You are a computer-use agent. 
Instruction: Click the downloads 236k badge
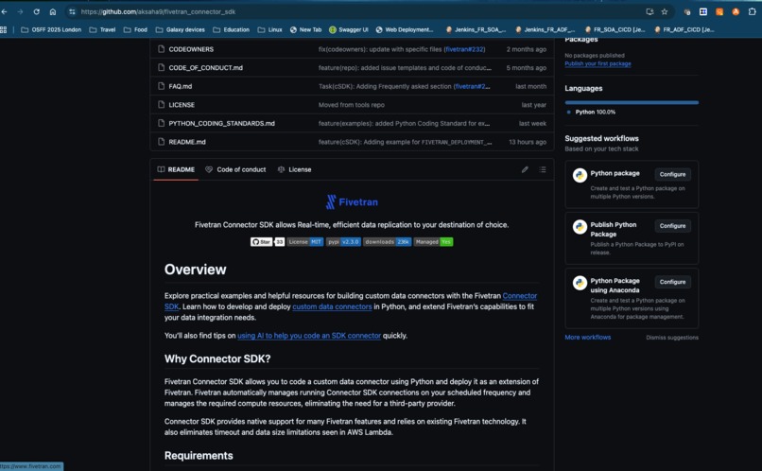tap(388, 241)
